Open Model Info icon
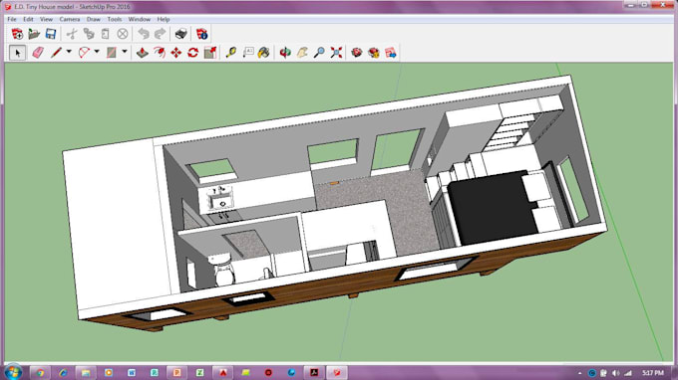The image size is (678, 380). pyautogui.click(x=202, y=34)
